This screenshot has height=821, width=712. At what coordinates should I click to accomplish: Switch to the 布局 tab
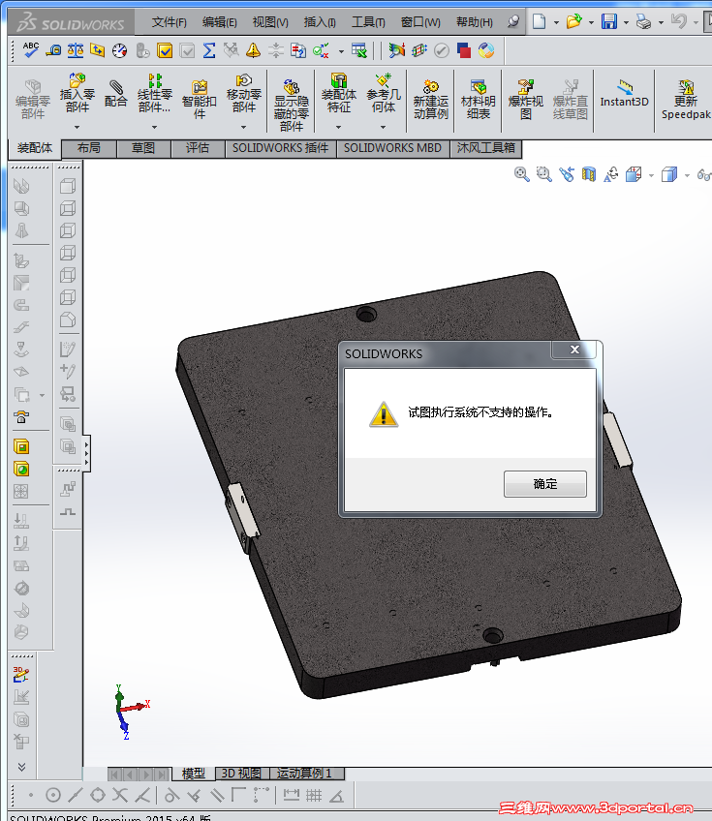click(x=88, y=148)
